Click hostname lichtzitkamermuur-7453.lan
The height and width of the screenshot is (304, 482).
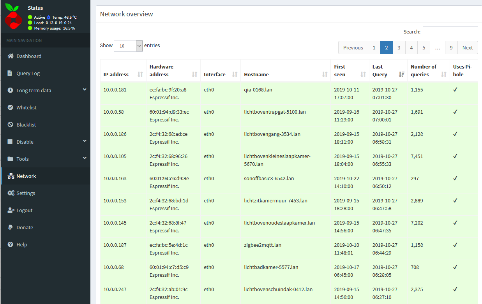(x=275, y=200)
